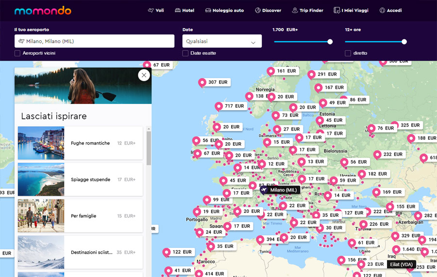Click the pin for 76 EUR

pyautogui.click(x=371, y=129)
